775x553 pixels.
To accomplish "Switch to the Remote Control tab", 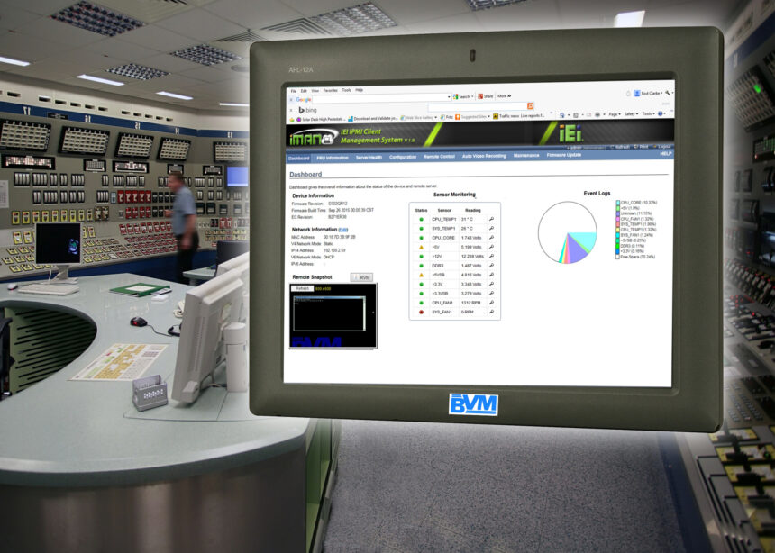I will (439, 156).
